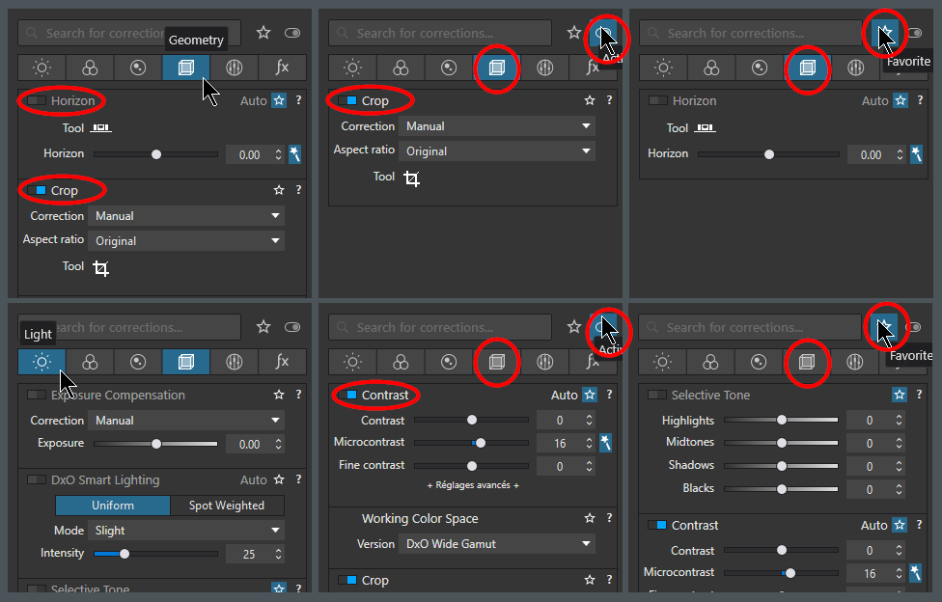The width and height of the screenshot is (942, 602).
Task: Open the Correction Manual dropdown in the Geometry-tooltip panel
Action: coord(186,216)
